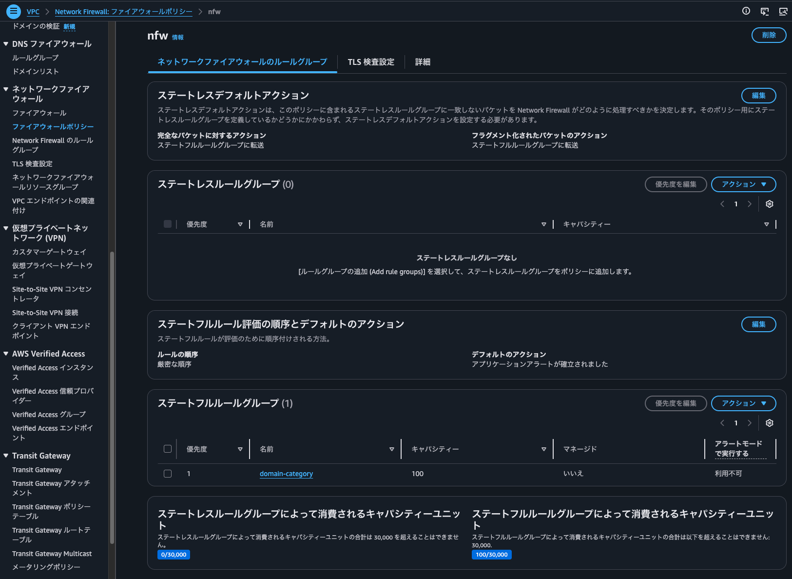Click the rightmost screen icon in header
Image resolution: width=792 pixels, height=579 pixels.
point(783,11)
